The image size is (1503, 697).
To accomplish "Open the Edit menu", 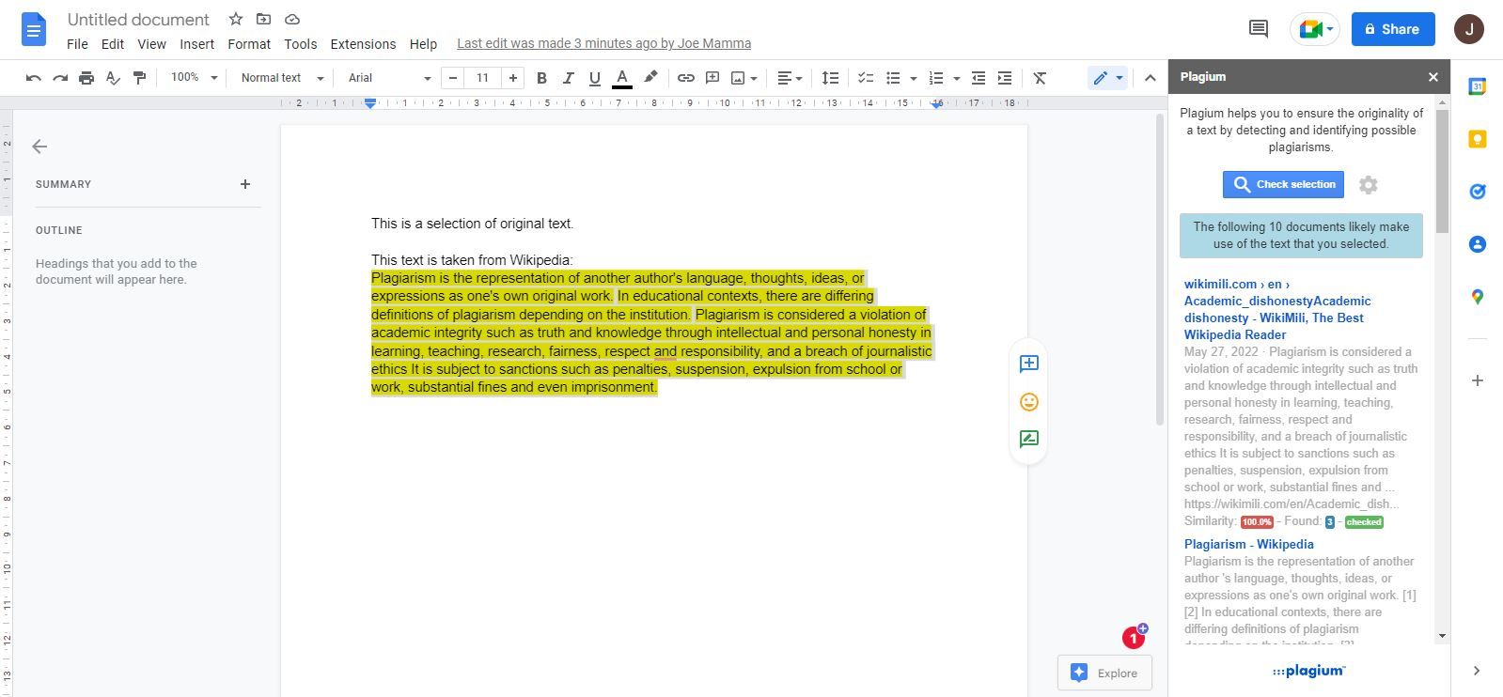I will (x=113, y=44).
